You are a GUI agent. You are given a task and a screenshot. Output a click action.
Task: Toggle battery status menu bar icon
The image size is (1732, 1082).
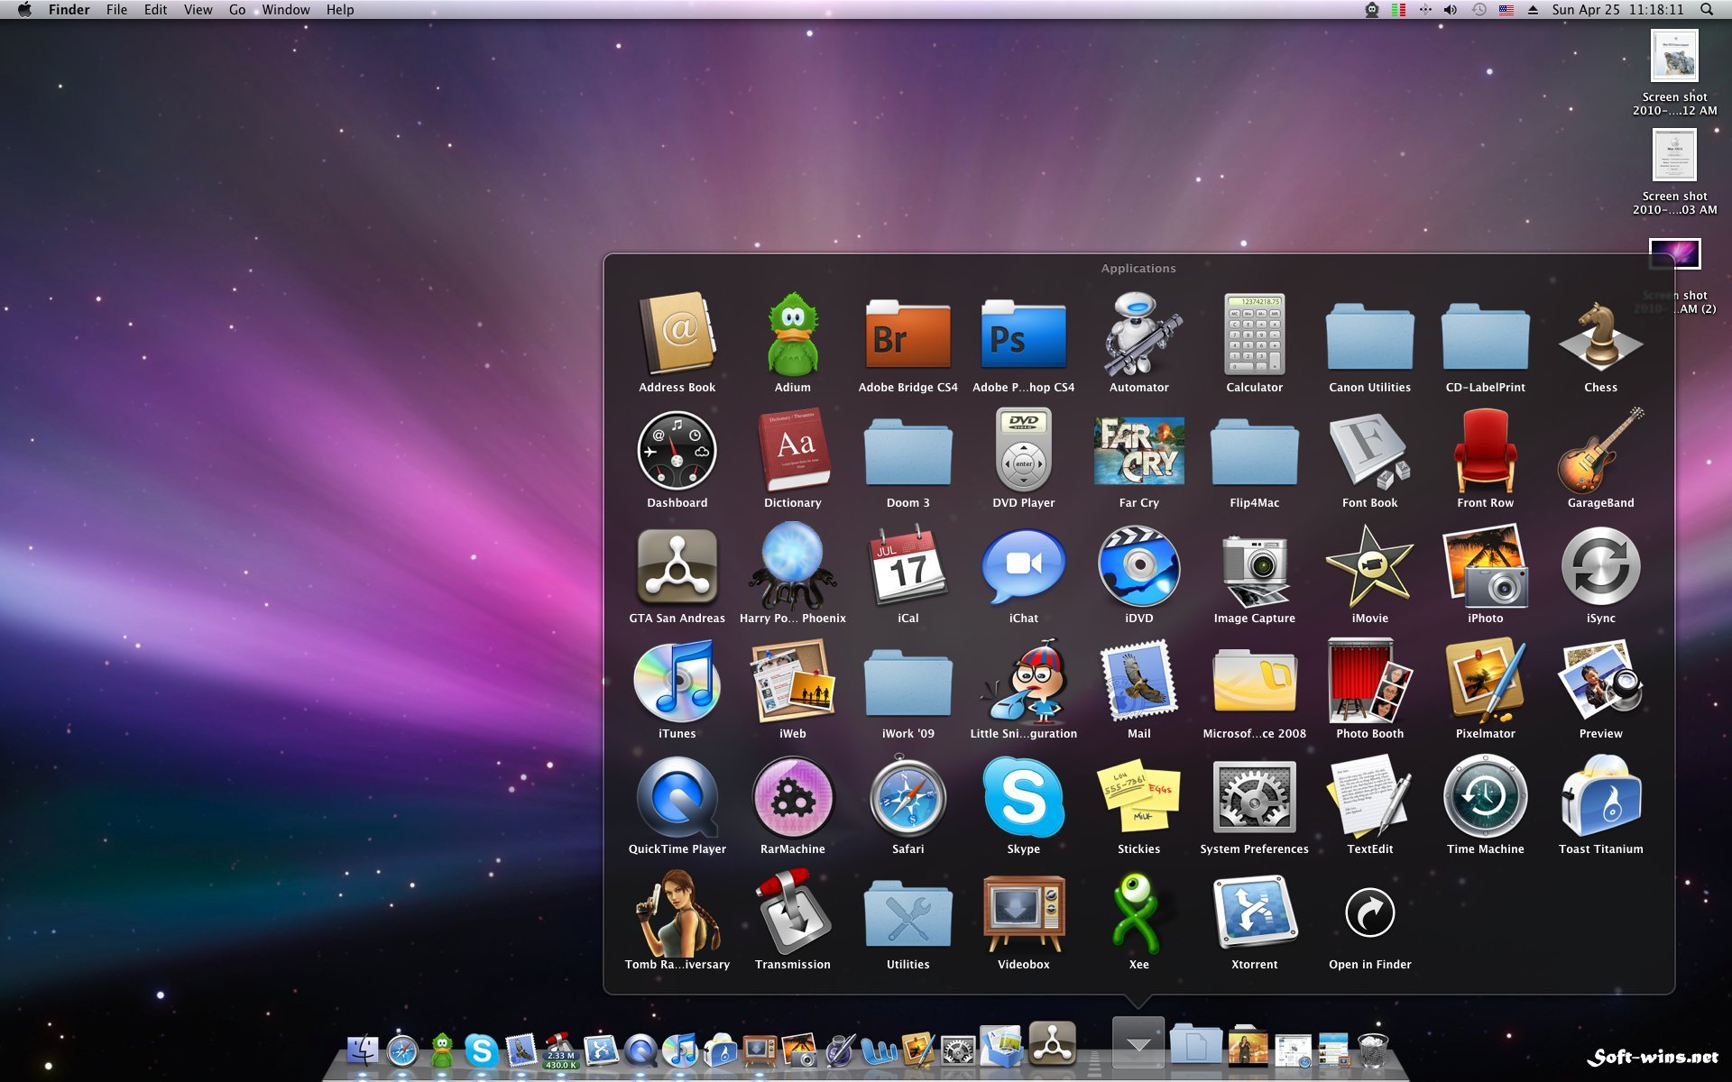[x=1396, y=10]
